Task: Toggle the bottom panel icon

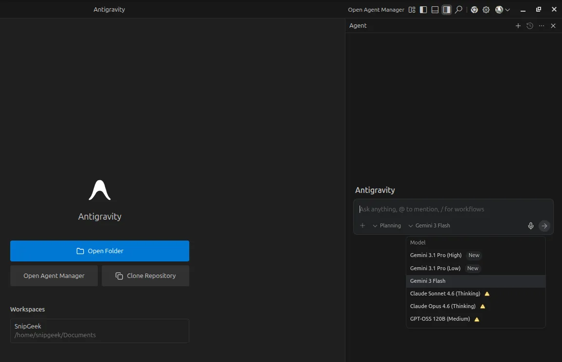Action: pyautogui.click(x=435, y=10)
